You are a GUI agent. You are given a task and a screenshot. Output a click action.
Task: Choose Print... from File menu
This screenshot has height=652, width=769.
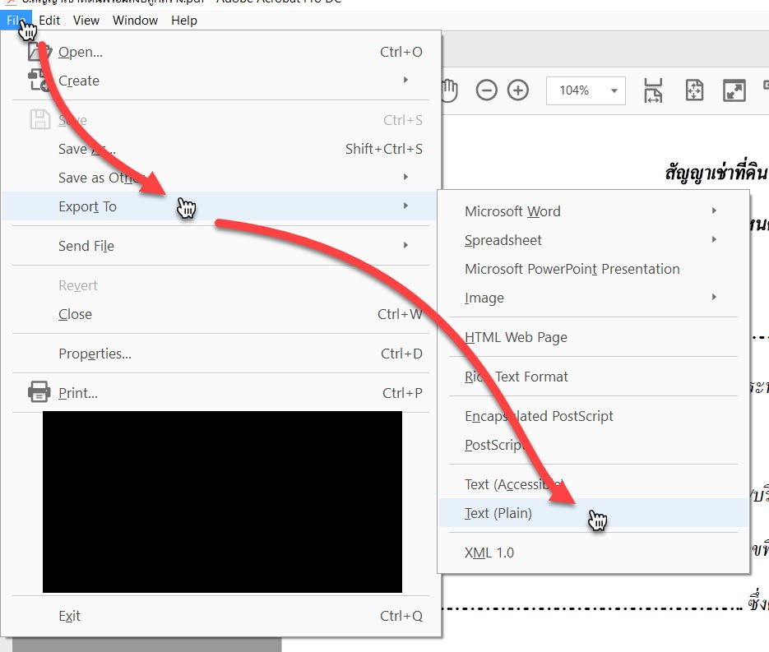coord(219,393)
